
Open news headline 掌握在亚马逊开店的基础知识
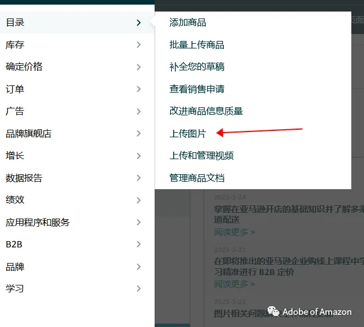click(289, 214)
